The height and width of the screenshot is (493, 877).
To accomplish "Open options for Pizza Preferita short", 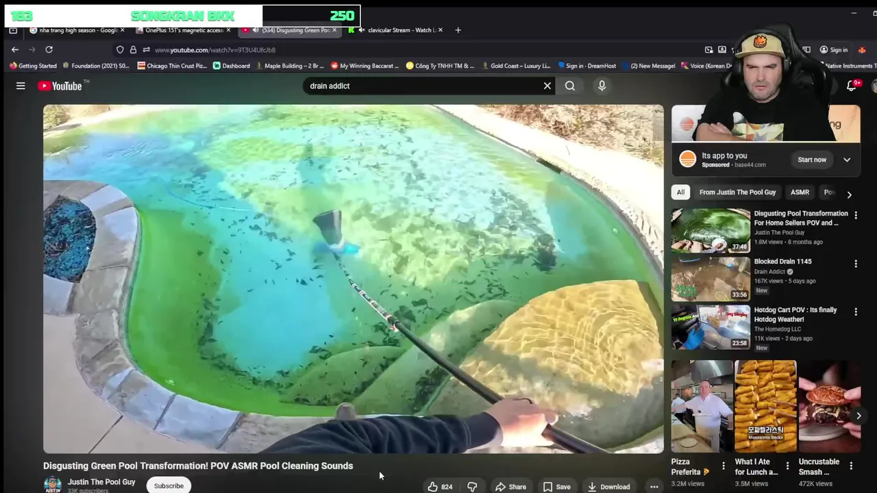I will point(724,466).
